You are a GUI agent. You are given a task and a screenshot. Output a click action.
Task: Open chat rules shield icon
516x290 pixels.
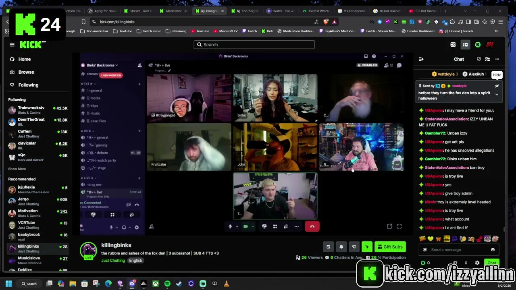coord(479,59)
